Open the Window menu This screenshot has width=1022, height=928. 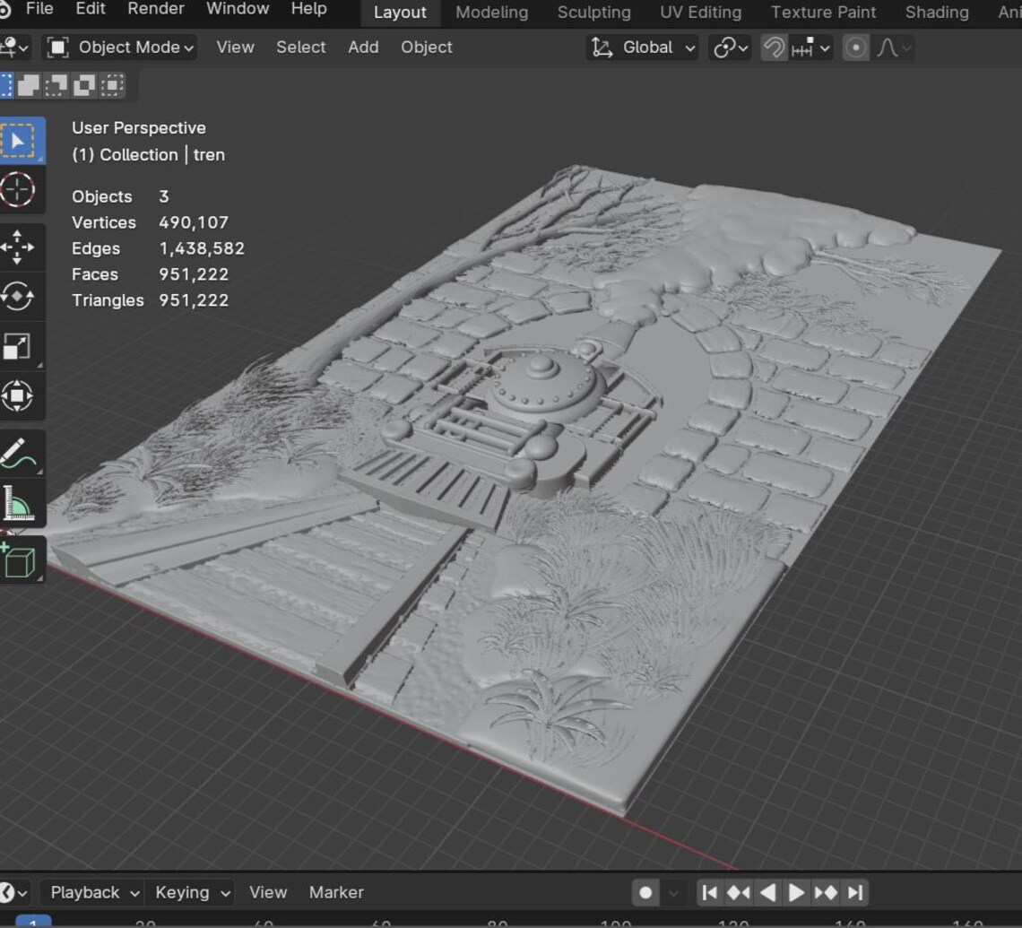[238, 9]
